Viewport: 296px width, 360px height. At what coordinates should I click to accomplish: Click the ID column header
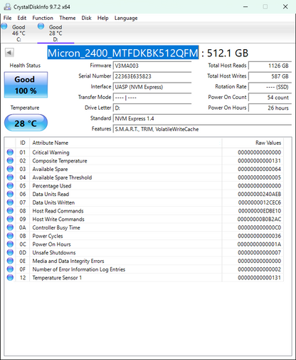(23, 143)
